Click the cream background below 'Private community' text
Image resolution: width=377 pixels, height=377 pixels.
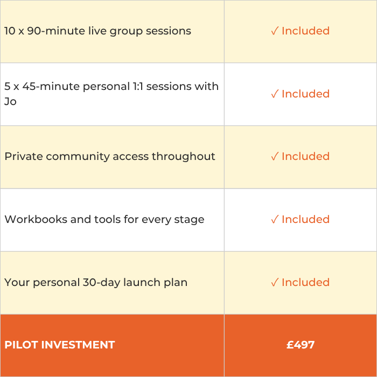(81, 177)
